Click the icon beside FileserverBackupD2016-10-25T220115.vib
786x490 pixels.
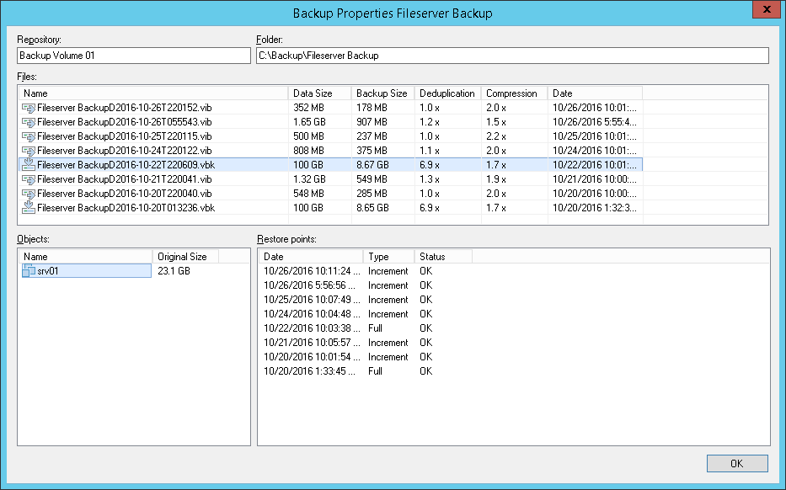(x=29, y=136)
